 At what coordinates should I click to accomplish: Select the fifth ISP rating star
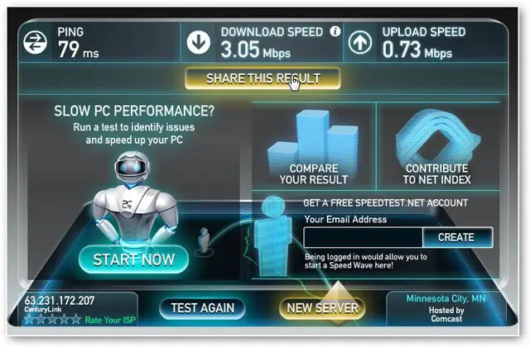coord(75,319)
